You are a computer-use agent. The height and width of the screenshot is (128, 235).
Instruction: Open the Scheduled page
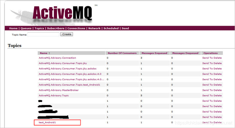pyautogui.click(x=111, y=28)
